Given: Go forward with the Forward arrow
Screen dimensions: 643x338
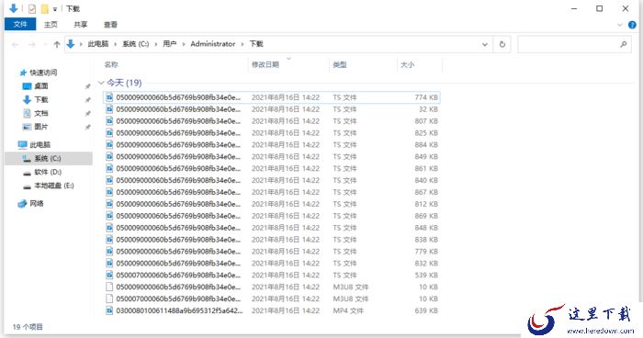Looking at the screenshot, I should [x=31, y=44].
